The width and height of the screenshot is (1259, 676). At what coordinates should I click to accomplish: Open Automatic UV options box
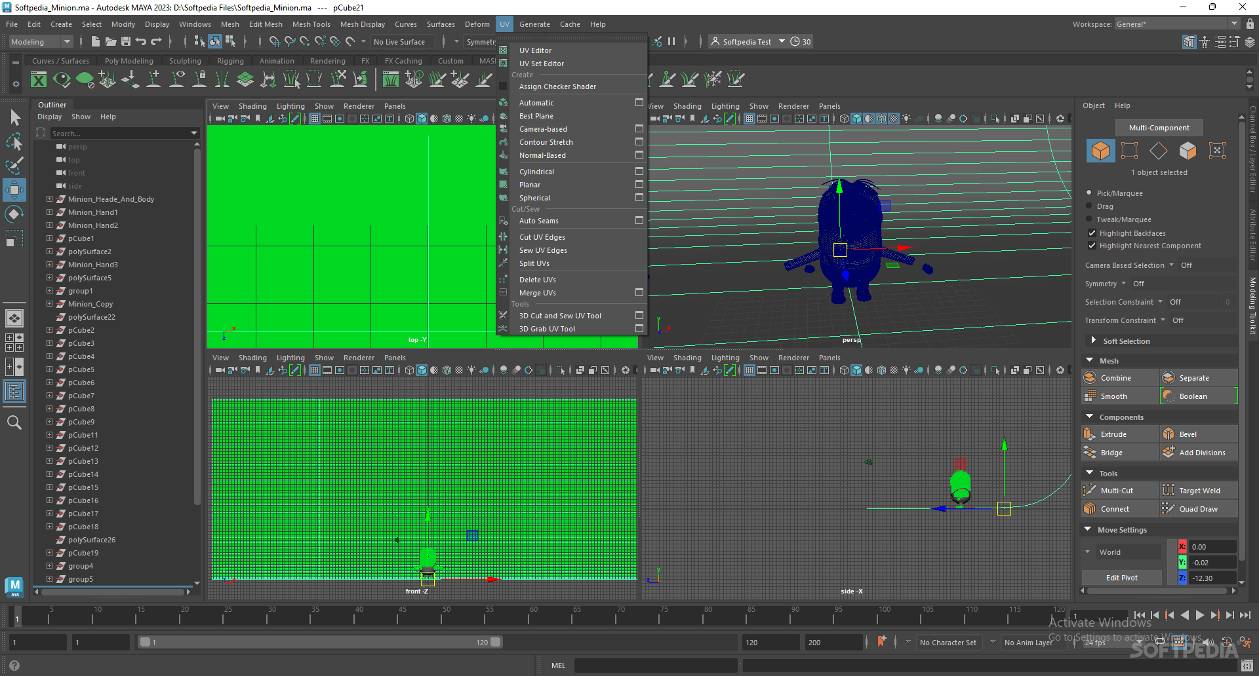pyautogui.click(x=639, y=102)
